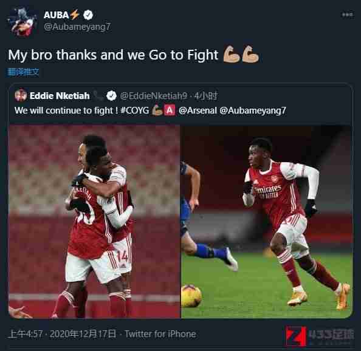The width and height of the screenshot is (361, 351).
Task: Open the @EddieNketiah9 handle
Action: pyautogui.click(x=154, y=96)
